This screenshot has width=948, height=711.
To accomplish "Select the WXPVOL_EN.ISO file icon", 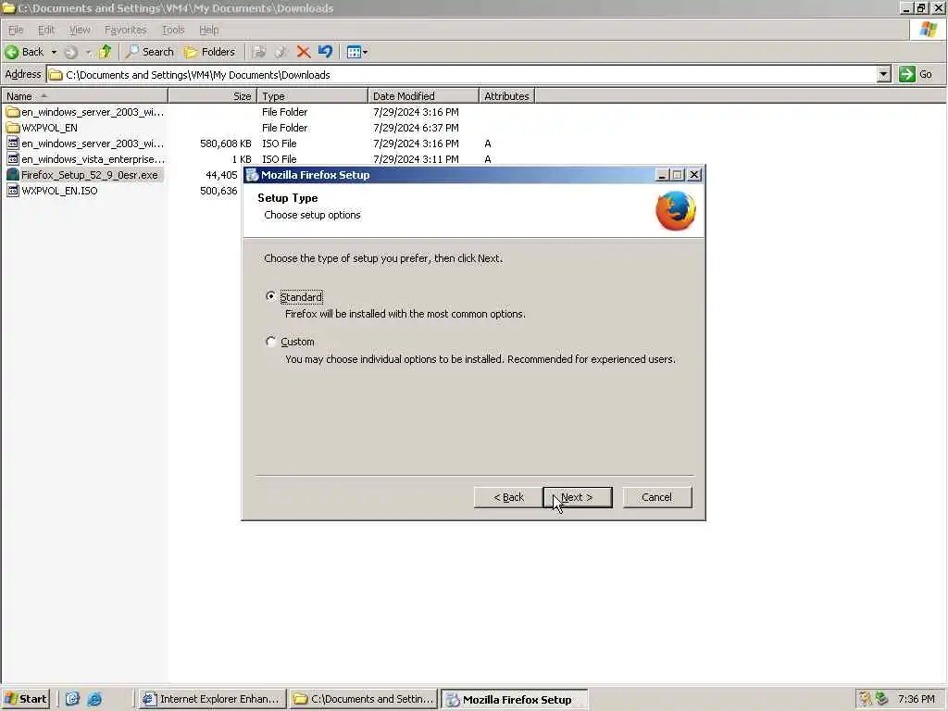I will [13, 191].
